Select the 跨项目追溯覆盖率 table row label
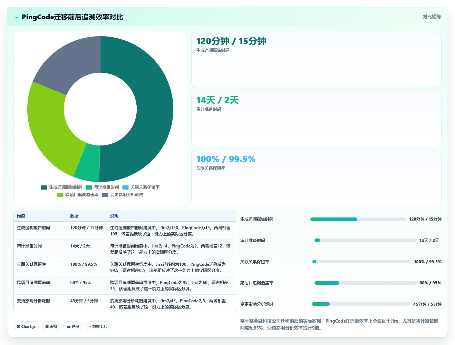 point(33,283)
